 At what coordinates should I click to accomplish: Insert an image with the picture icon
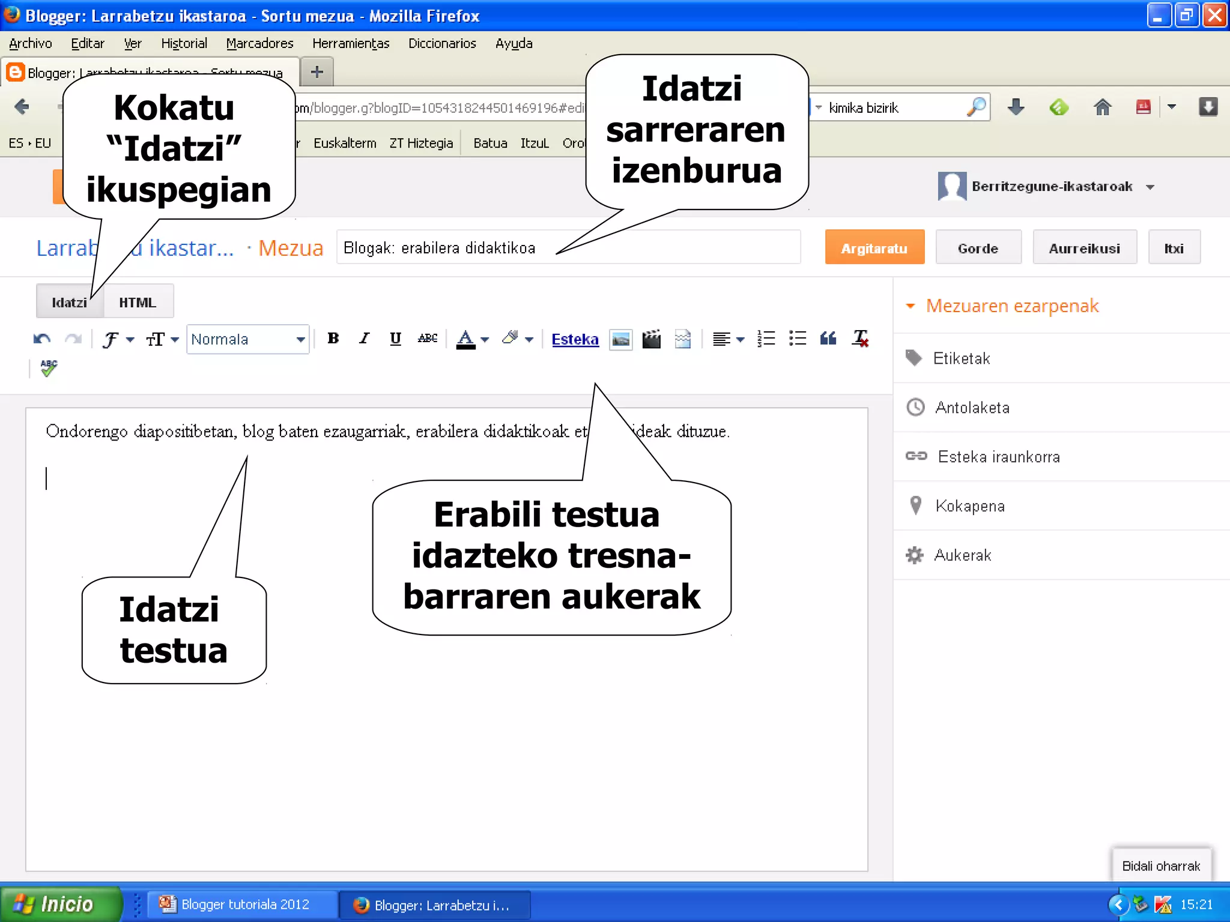pyautogui.click(x=620, y=339)
